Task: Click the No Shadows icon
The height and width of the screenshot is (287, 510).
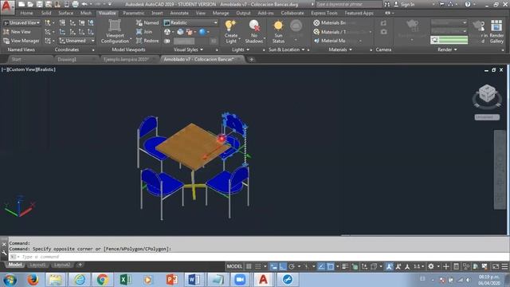Action: pos(254,26)
